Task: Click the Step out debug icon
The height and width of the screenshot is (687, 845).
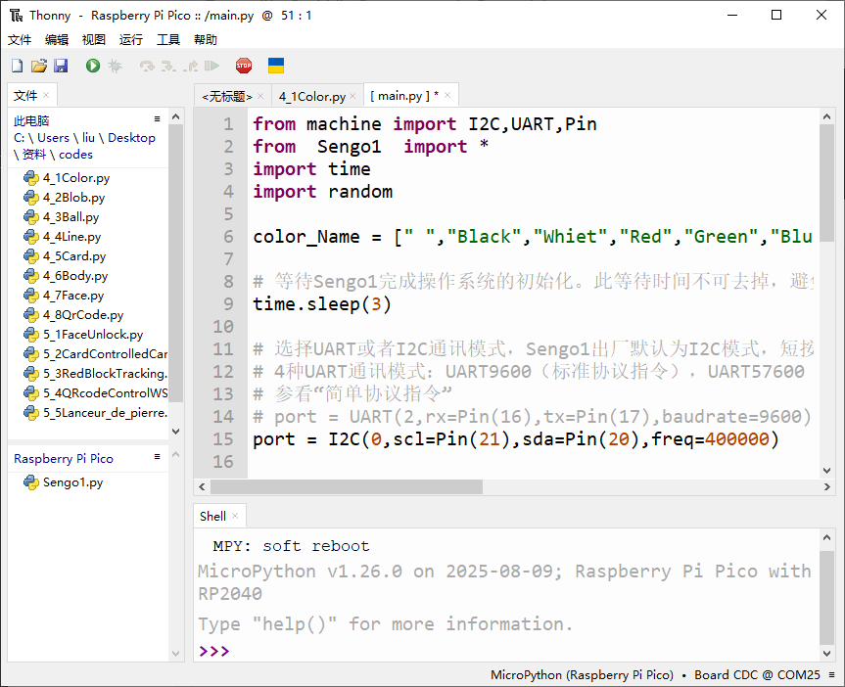Action: coord(191,66)
